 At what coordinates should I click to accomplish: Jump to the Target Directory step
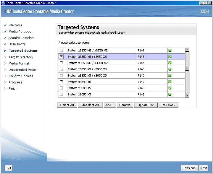tap(21, 57)
